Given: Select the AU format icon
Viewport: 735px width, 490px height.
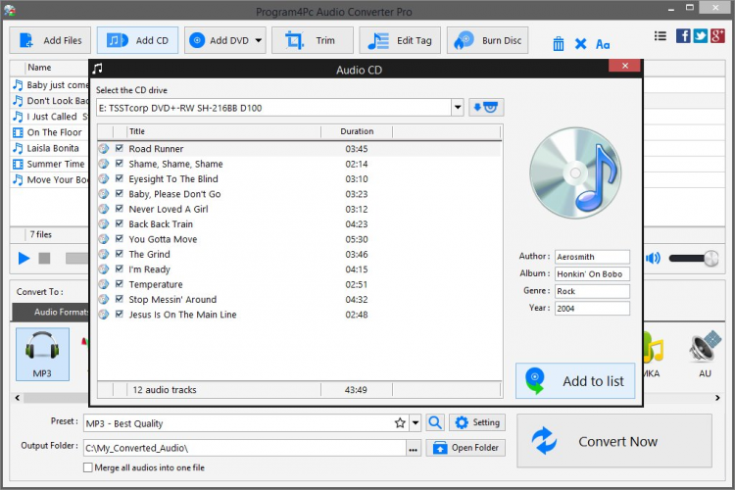Looking at the screenshot, I should 705,354.
